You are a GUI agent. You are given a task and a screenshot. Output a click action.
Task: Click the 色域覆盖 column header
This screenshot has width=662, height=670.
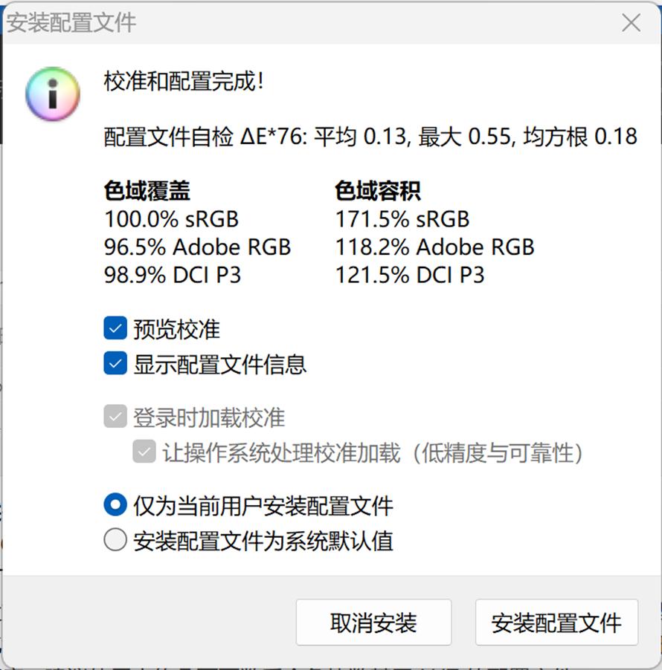(x=147, y=191)
